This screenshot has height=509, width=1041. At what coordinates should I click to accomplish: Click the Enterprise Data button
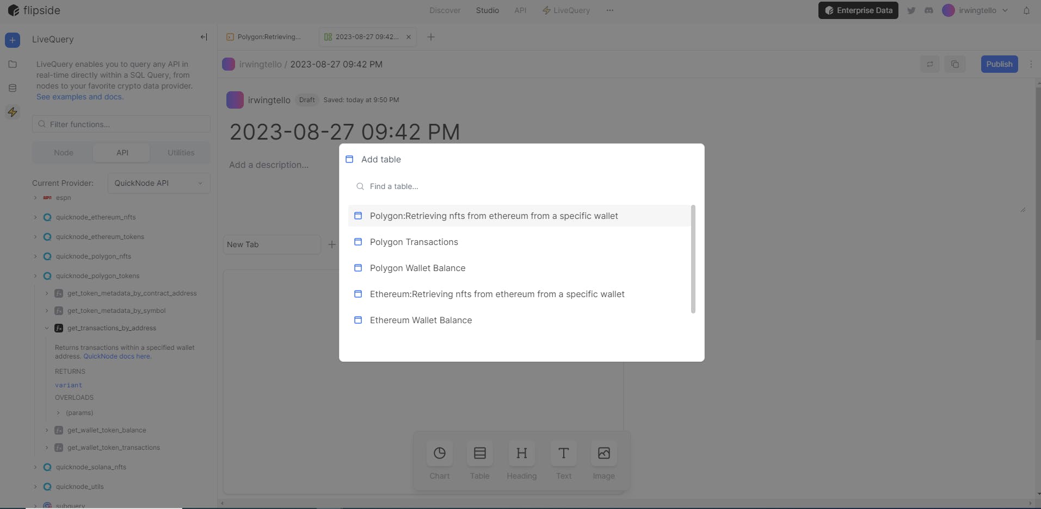[x=858, y=10]
